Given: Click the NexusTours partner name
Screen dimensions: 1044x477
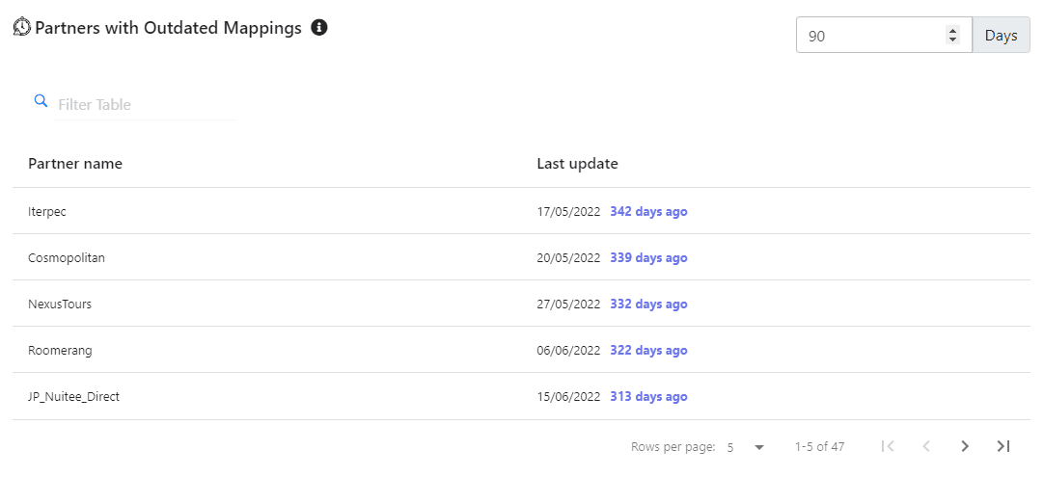Looking at the screenshot, I should tap(60, 304).
